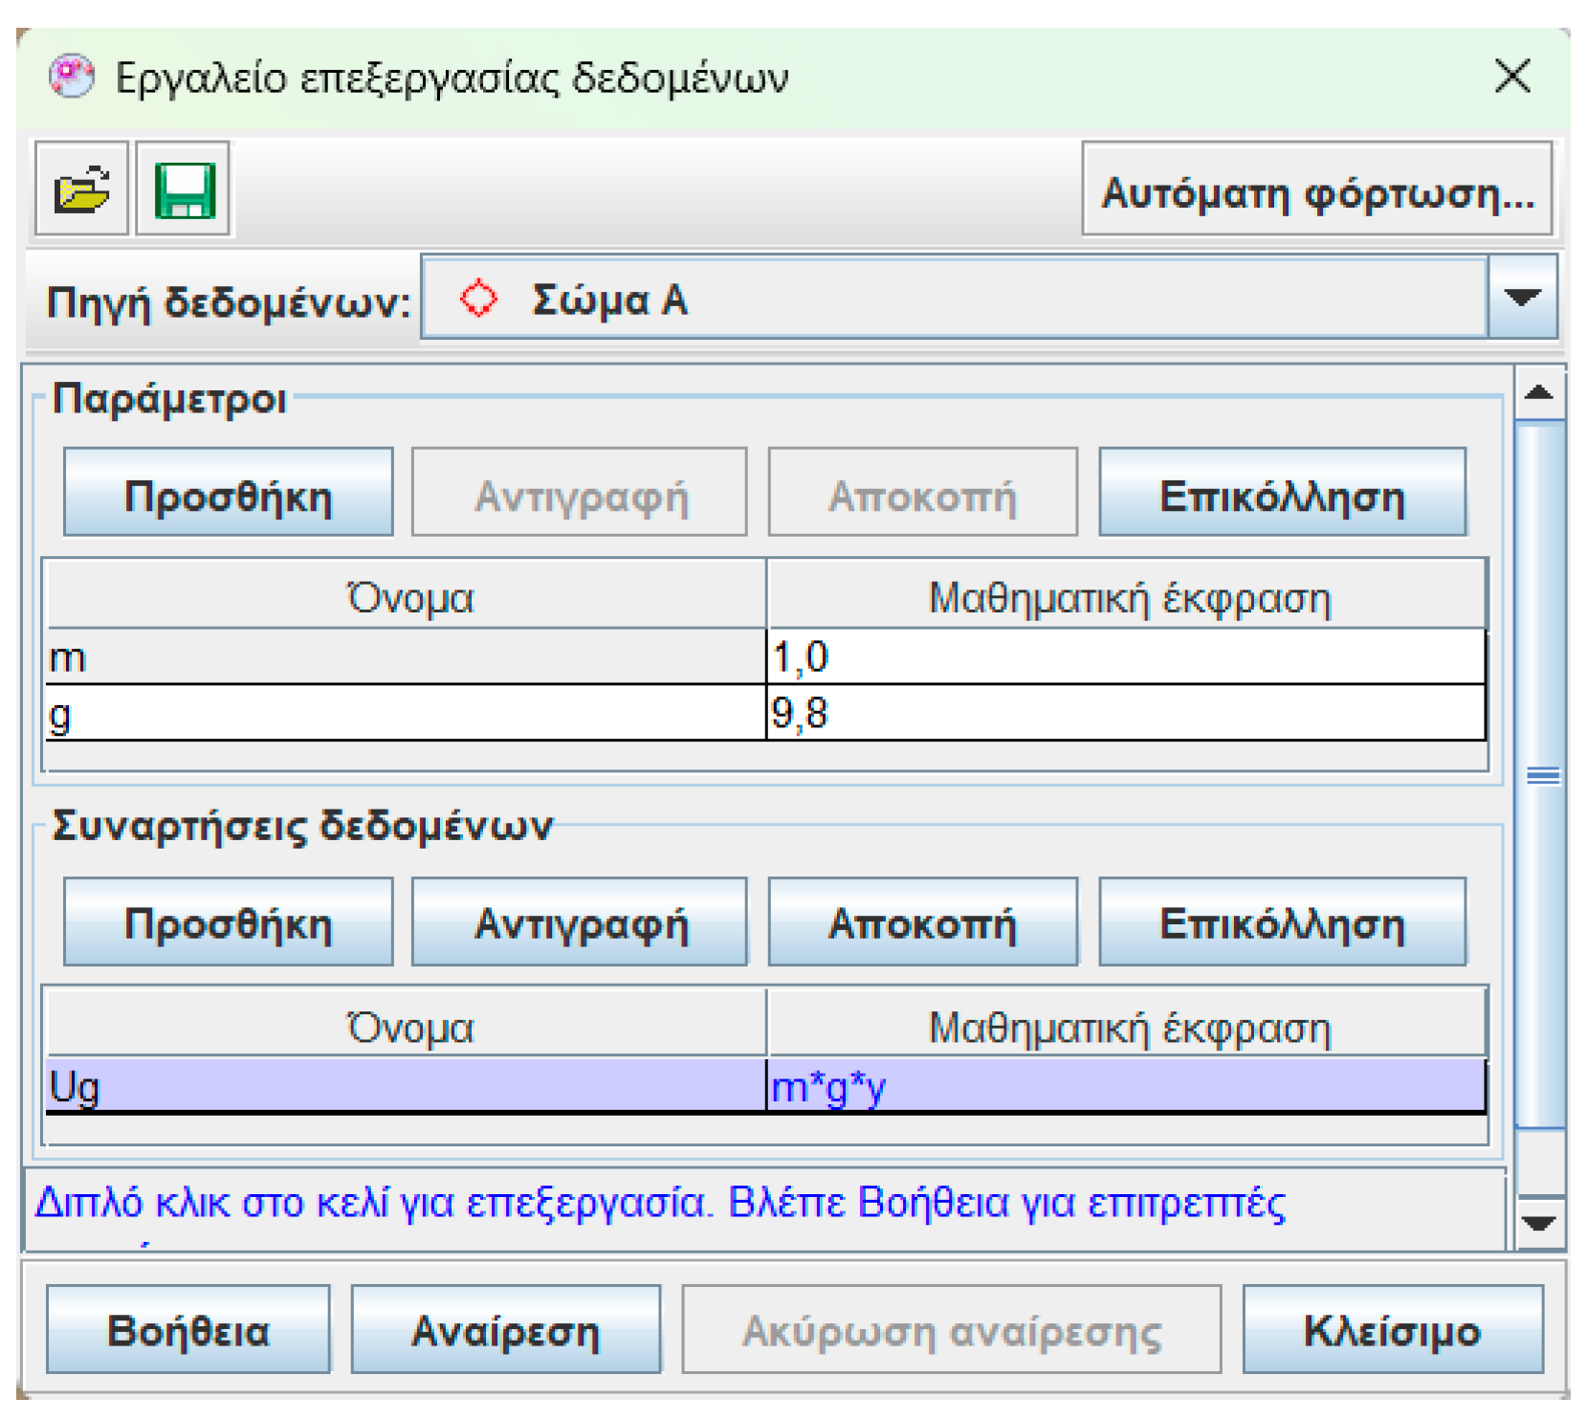Screen dimensions: 1587x1420
Task: Copy function with Αντιγραφή in Συναρτήσεις δεδομένων
Action: 580,921
